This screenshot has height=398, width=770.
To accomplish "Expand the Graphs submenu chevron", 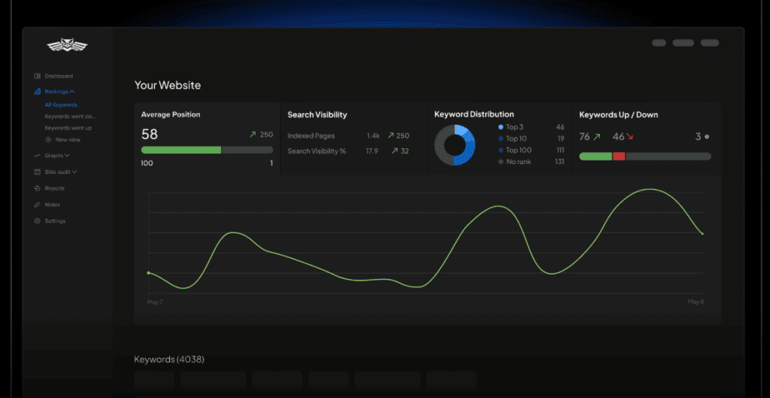I will pos(67,156).
